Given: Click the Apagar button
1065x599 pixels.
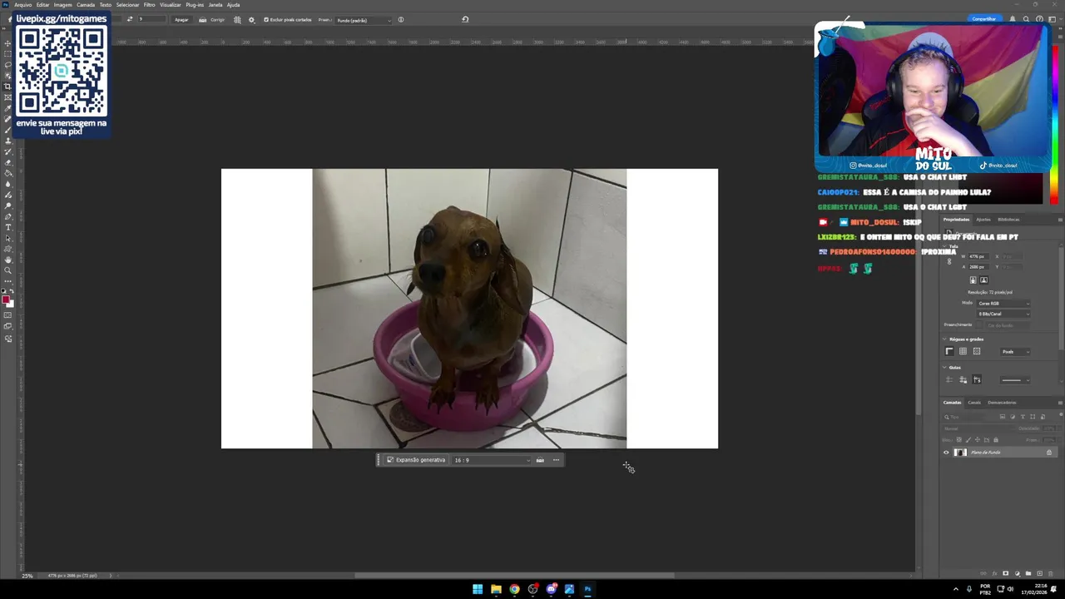Looking at the screenshot, I should click(x=181, y=20).
